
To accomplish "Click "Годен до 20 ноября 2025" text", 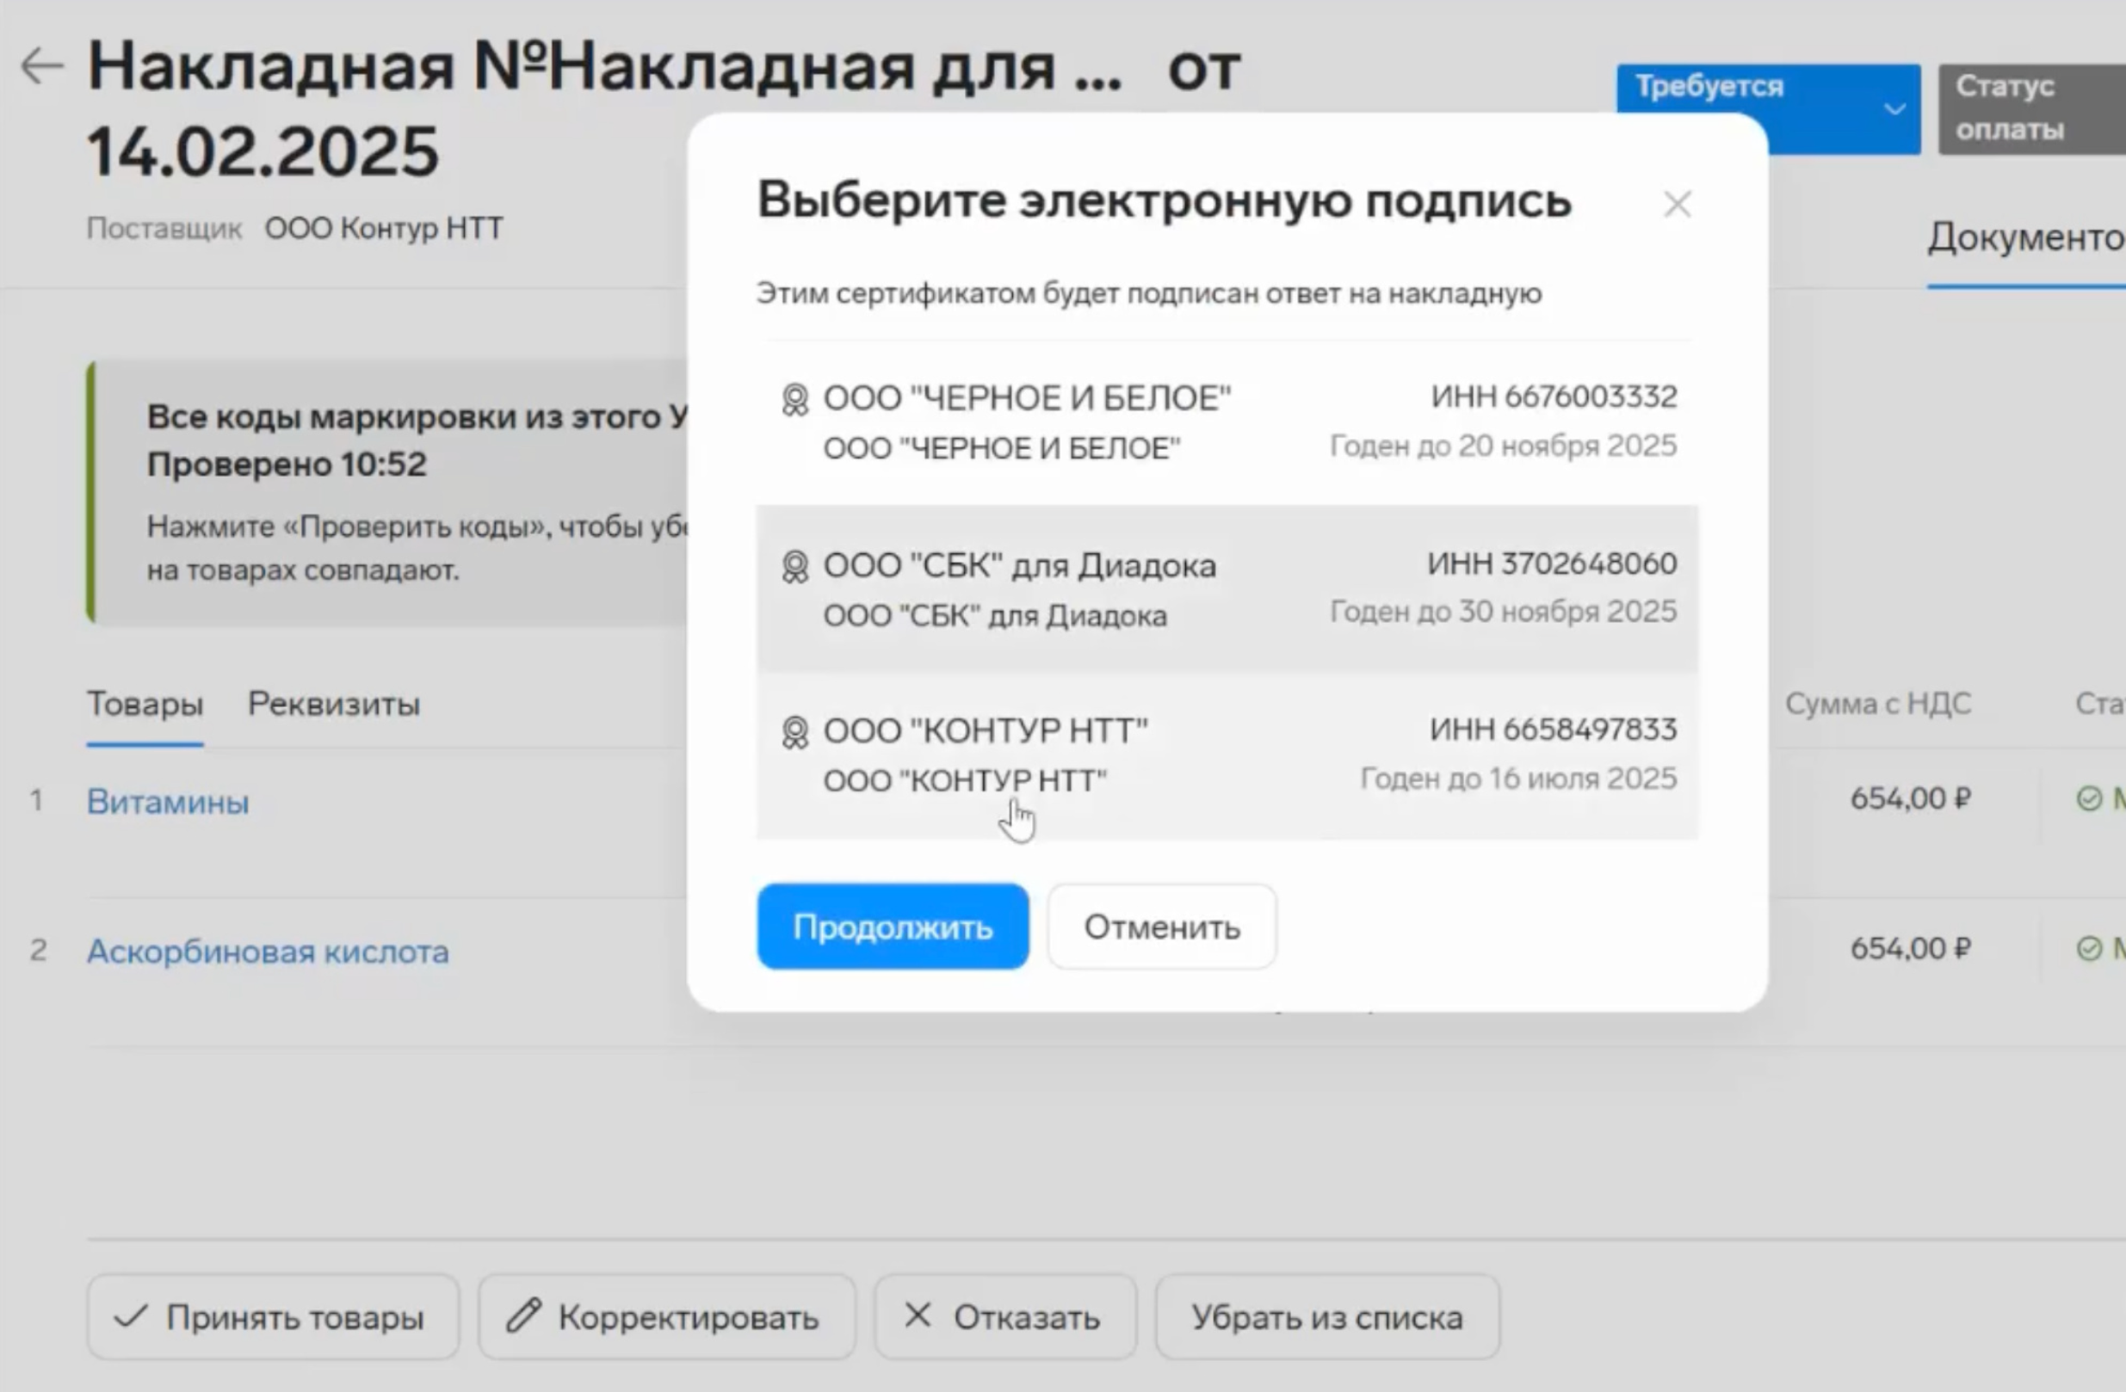I will (1504, 446).
